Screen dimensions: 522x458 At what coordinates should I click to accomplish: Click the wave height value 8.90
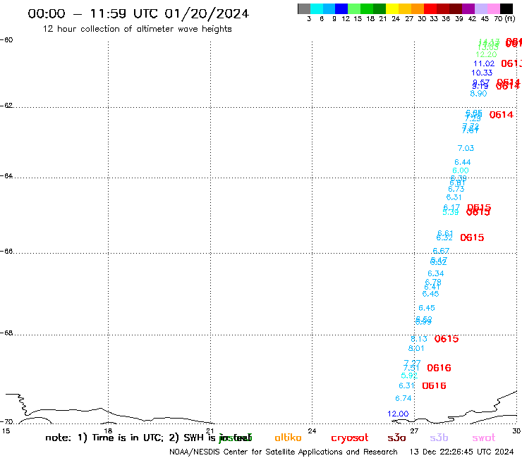pyautogui.click(x=478, y=94)
